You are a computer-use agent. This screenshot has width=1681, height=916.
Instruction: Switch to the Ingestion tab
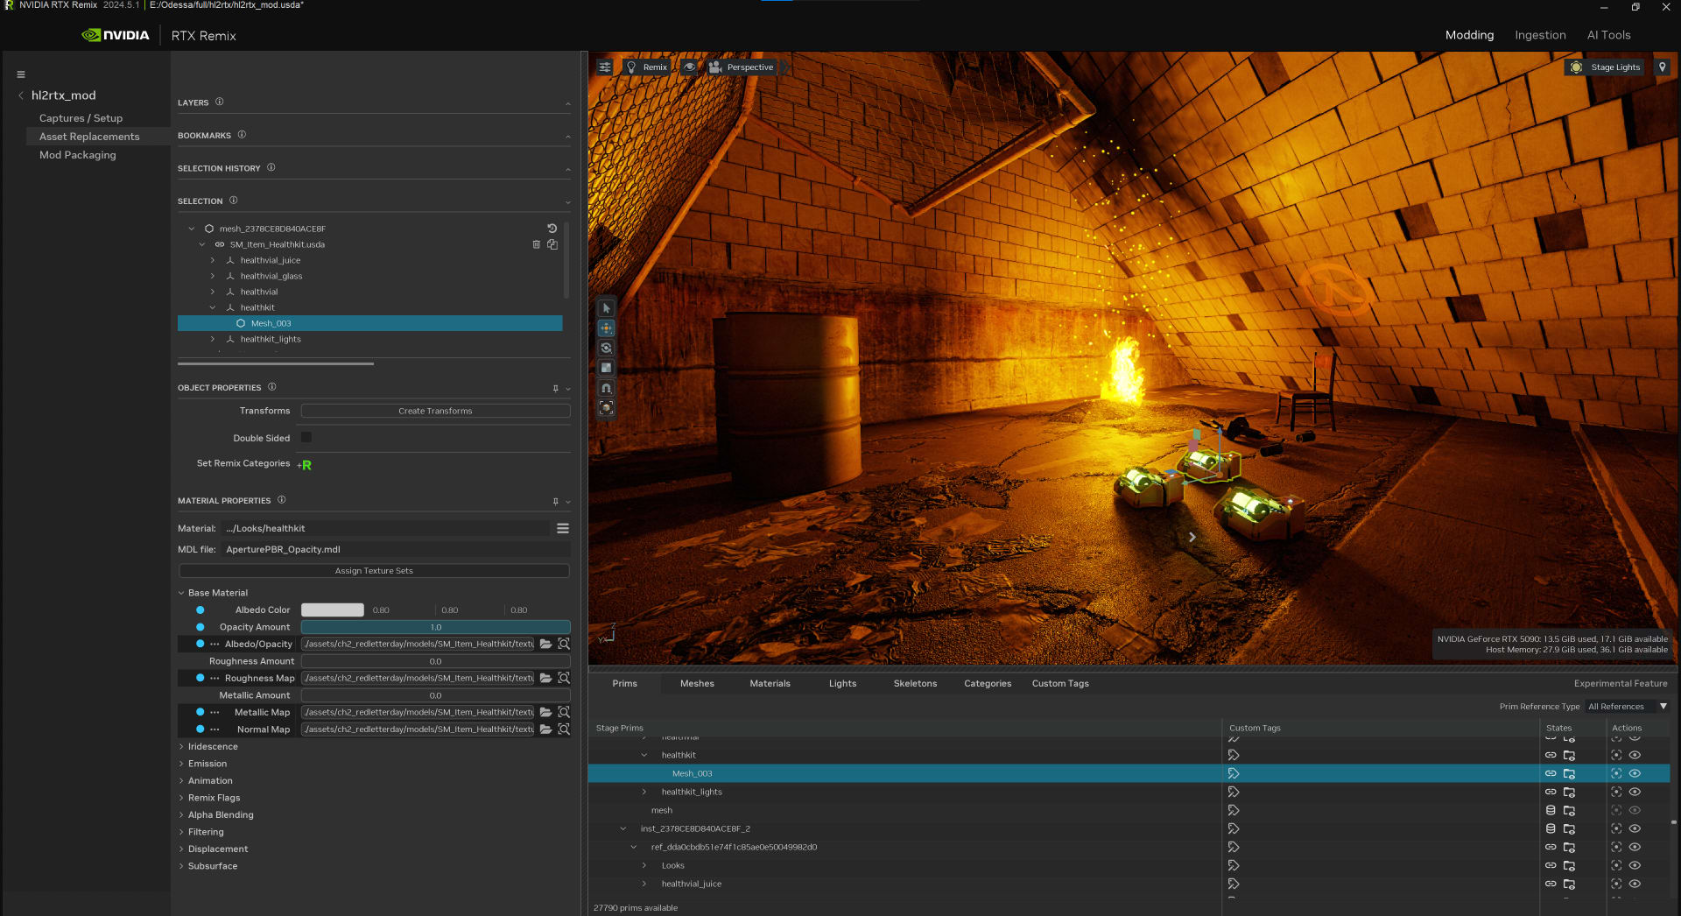[1540, 35]
